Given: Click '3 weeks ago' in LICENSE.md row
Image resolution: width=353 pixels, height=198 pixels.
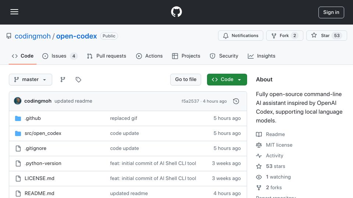Looking at the screenshot, I should tap(226, 179).
